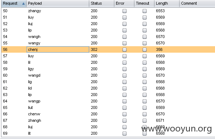Select the liut payload cell
215x139 pixels.
pyautogui.click(x=58, y=107)
